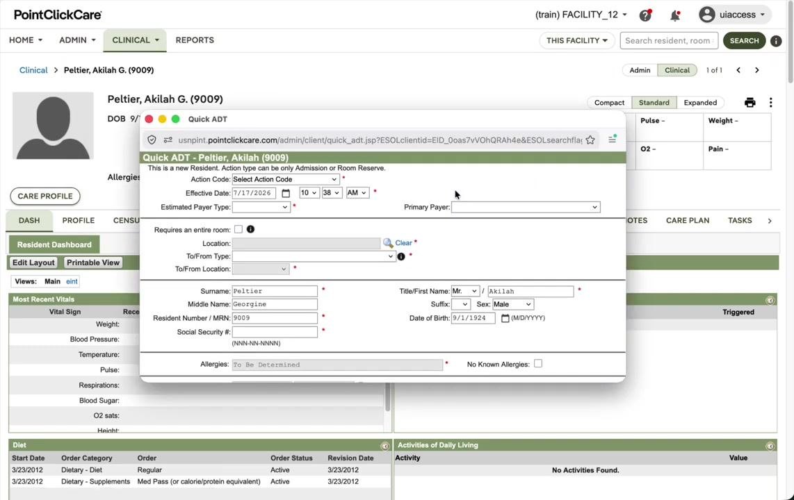
Task: Click the SEARCH button
Action: [744, 40]
